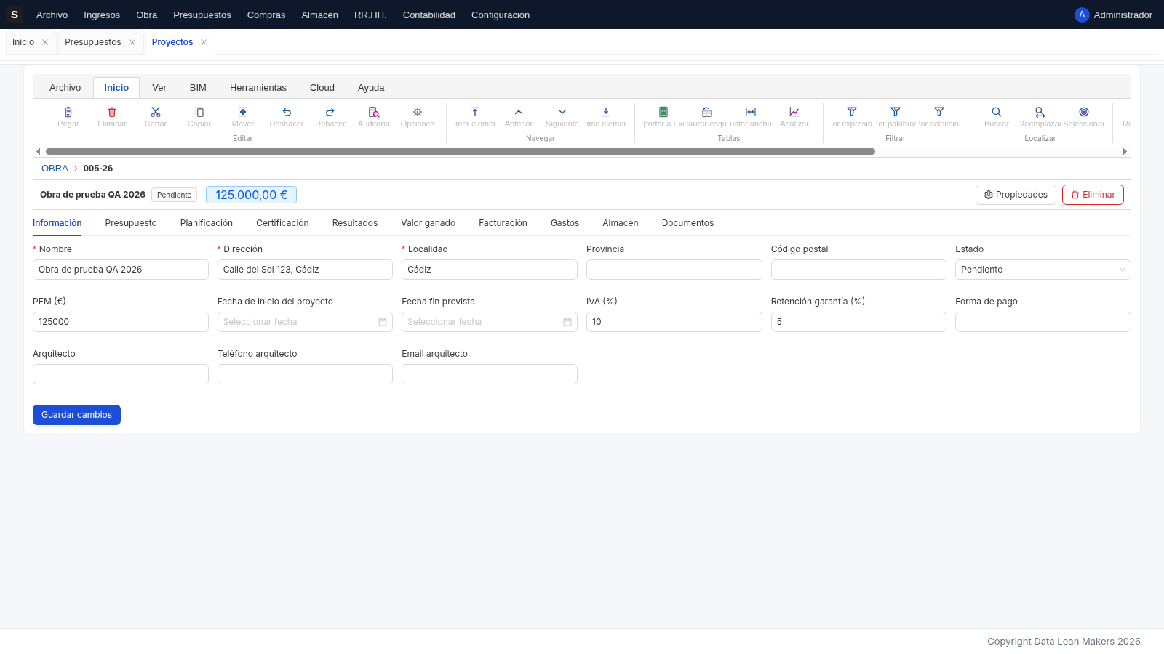Open the Propiedades button
Screen dimensions: 1164x654
1016,195
